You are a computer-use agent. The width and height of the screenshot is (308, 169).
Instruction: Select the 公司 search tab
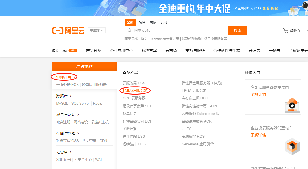(164, 22)
